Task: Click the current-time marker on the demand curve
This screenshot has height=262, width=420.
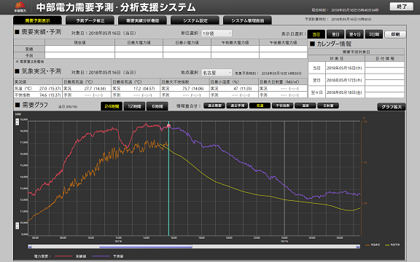Action: [168, 126]
